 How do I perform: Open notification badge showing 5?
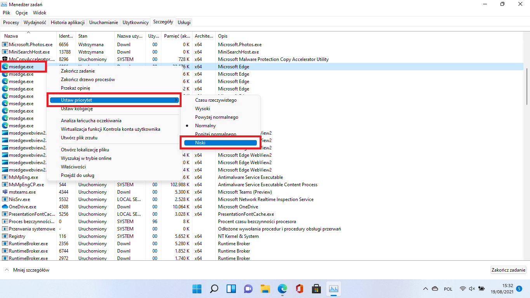519,289
